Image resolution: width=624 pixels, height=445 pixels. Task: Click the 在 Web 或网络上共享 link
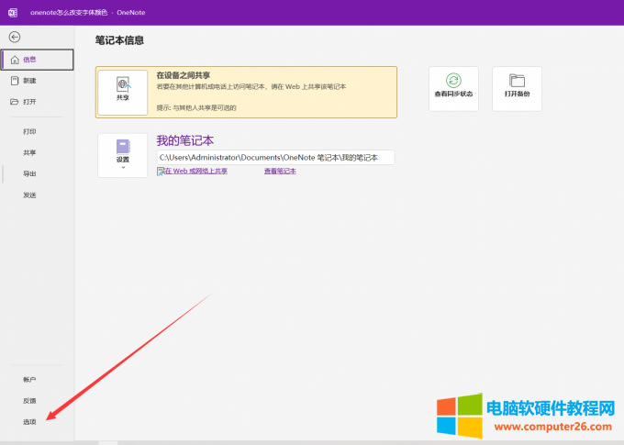[x=195, y=171]
